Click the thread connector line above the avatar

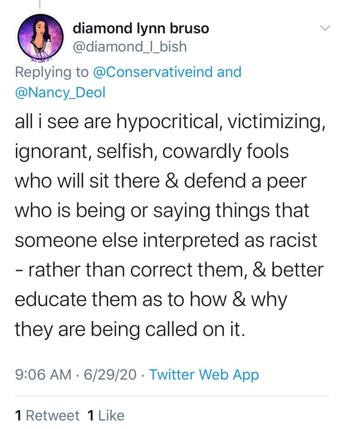click(x=39, y=4)
